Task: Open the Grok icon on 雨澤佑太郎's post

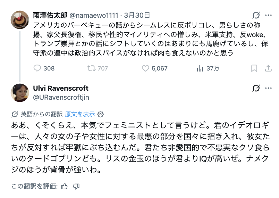Action: tap(256, 15)
